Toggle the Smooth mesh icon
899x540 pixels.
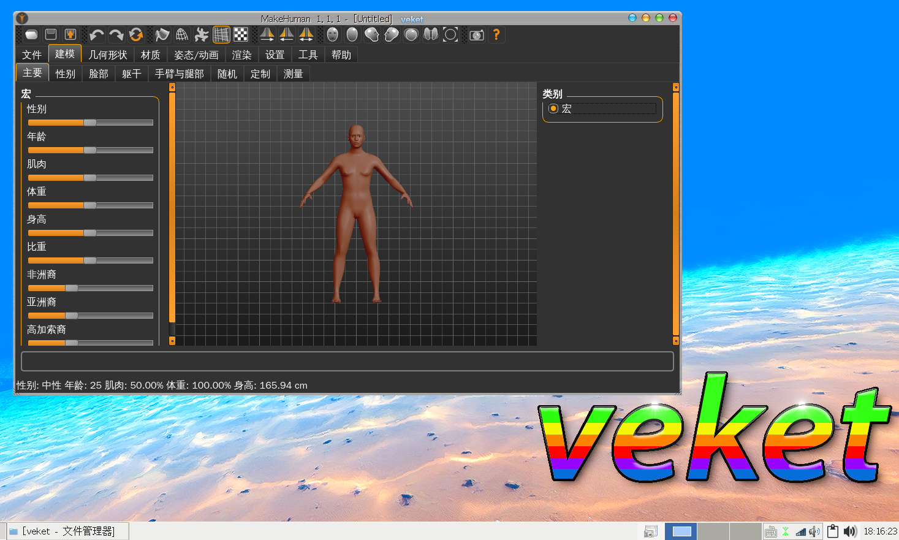[x=162, y=35]
